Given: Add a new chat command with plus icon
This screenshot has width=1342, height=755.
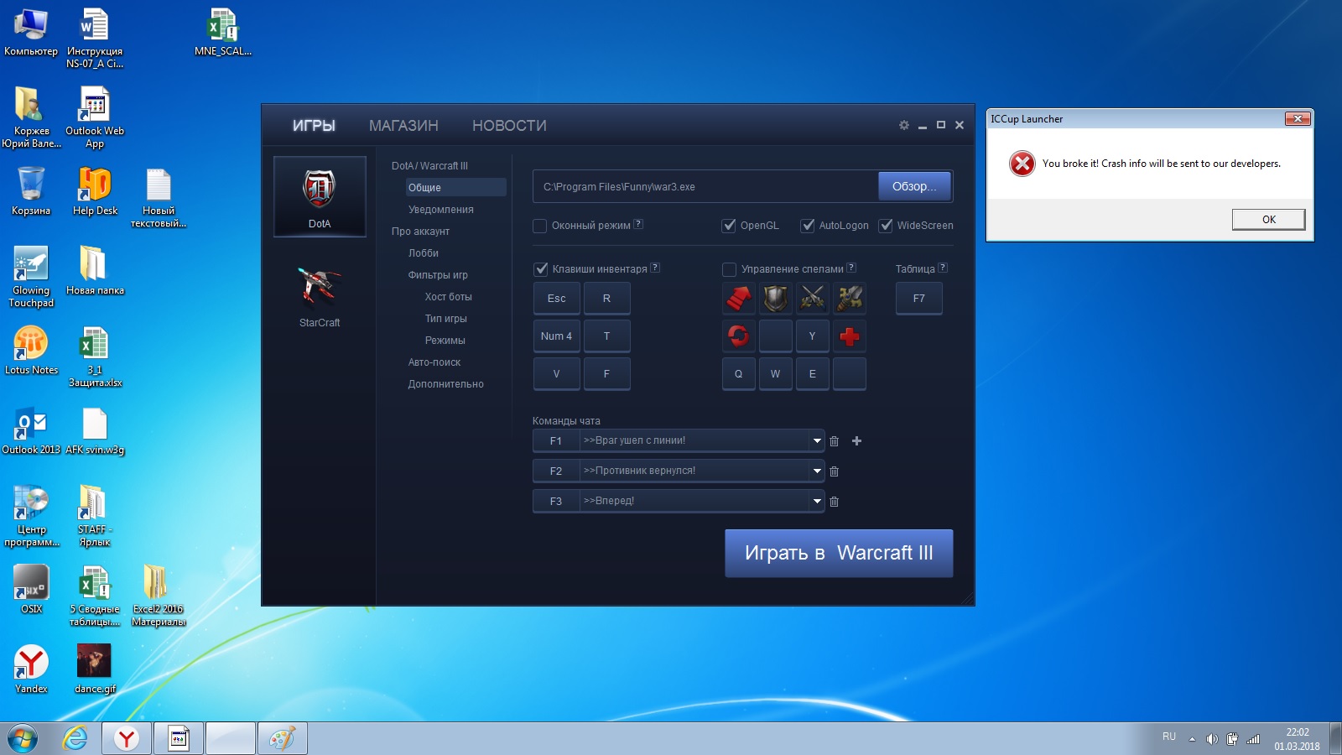Looking at the screenshot, I should pyautogui.click(x=856, y=441).
